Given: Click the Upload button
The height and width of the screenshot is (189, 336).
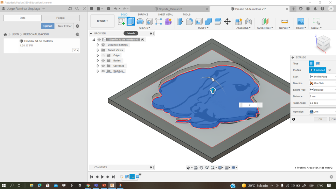Looking at the screenshot, I should coord(48,26).
